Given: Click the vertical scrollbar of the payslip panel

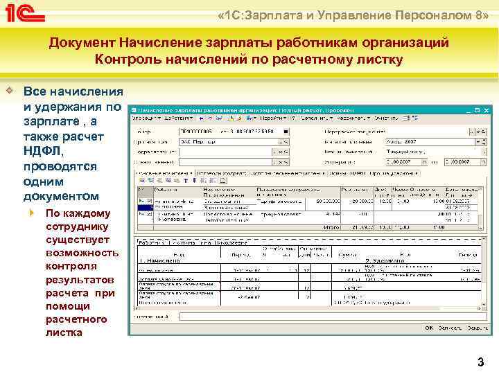Looking at the screenshot, I should (x=484, y=273).
